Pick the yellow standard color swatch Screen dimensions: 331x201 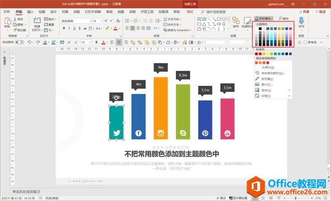point(268,54)
